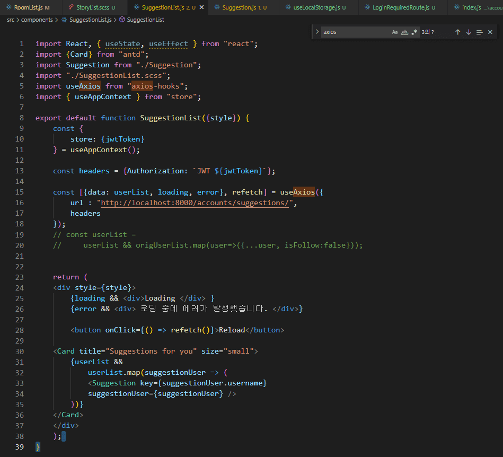The image size is (503, 457).
Task: Click SuggestionList function name line 8
Action: 171,118
